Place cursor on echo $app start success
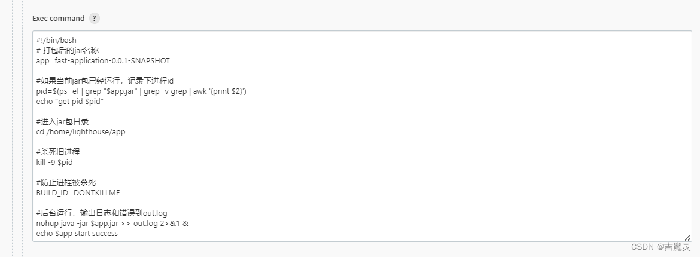The image size is (700, 257). pyautogui.click(x=77, y=234)
